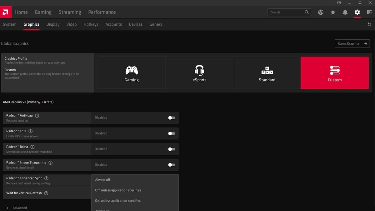
Task: Switch to the Display tab
Action: pos(53,24)
